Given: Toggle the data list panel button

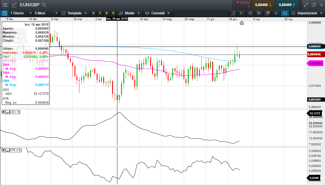Looking at the screenshot, I should (x=5, y=13).
